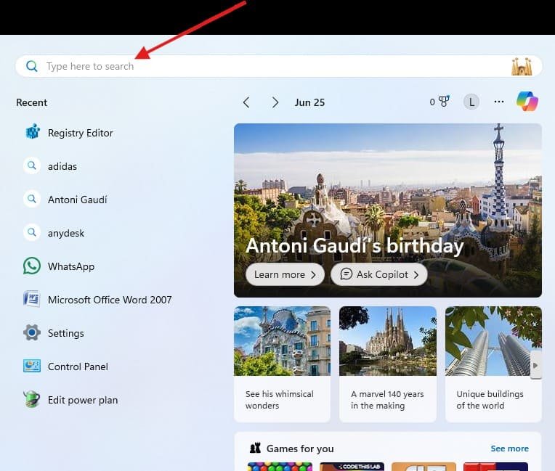Viewport: 555px width, 471px height.
Task: Launch Copilot via colorful icon
Action: (x=527, y=101)
